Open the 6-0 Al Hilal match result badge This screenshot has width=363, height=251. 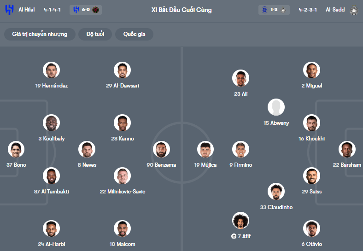(86, 10)
